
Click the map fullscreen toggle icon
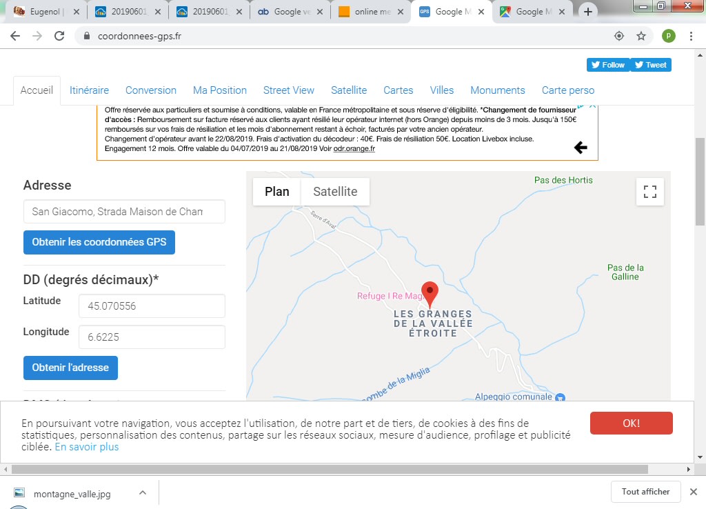click(649, 192)
